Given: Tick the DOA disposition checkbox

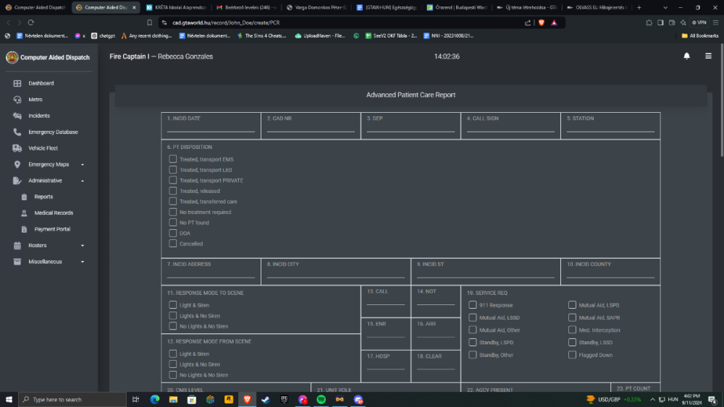Looking at the screenshot, I should 173,234.
